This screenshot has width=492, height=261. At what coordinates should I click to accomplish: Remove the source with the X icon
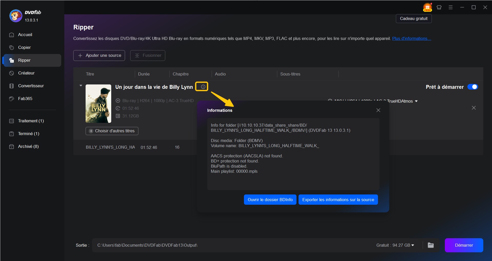[x=474, y=108]
